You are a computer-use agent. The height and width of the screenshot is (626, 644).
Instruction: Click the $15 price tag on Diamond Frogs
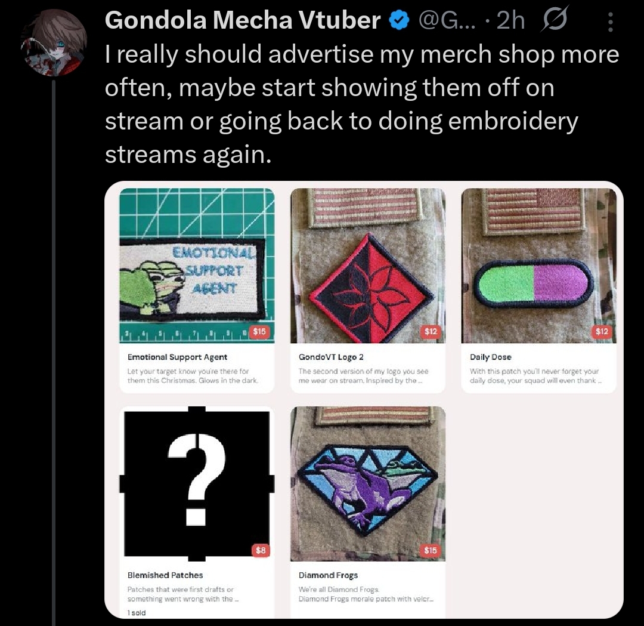(431, 550)
